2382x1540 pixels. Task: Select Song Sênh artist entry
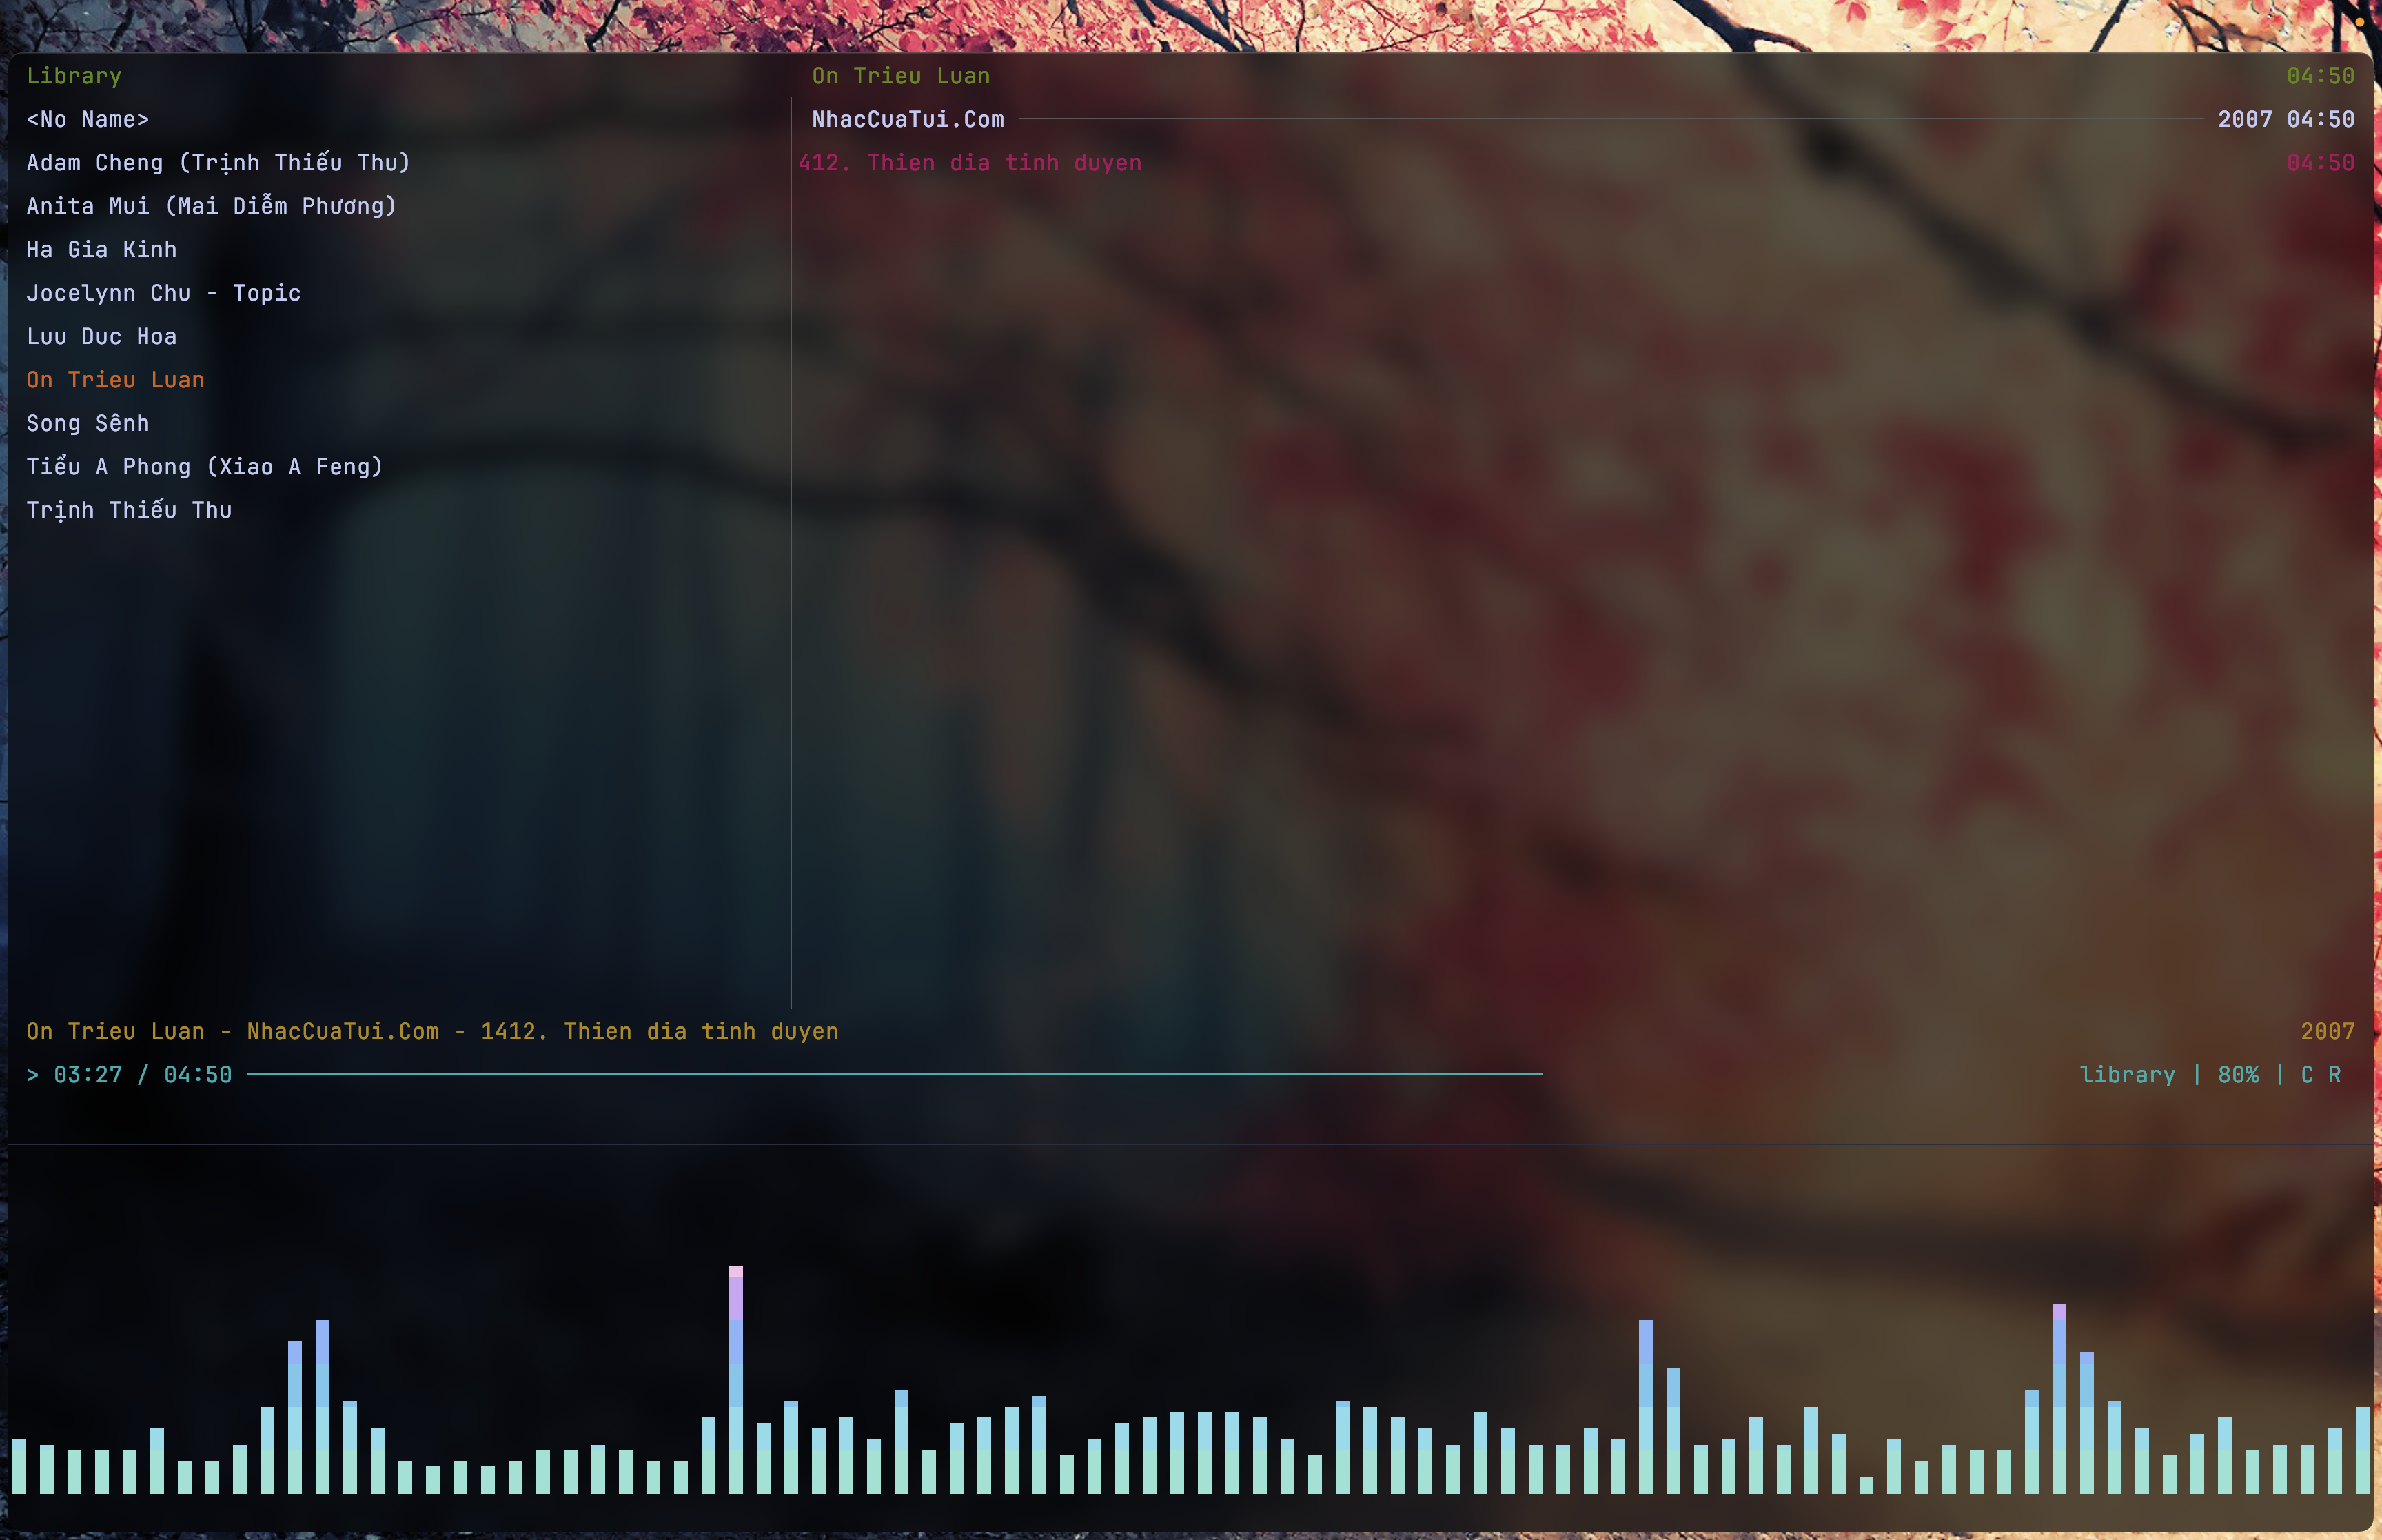[88, 423]
